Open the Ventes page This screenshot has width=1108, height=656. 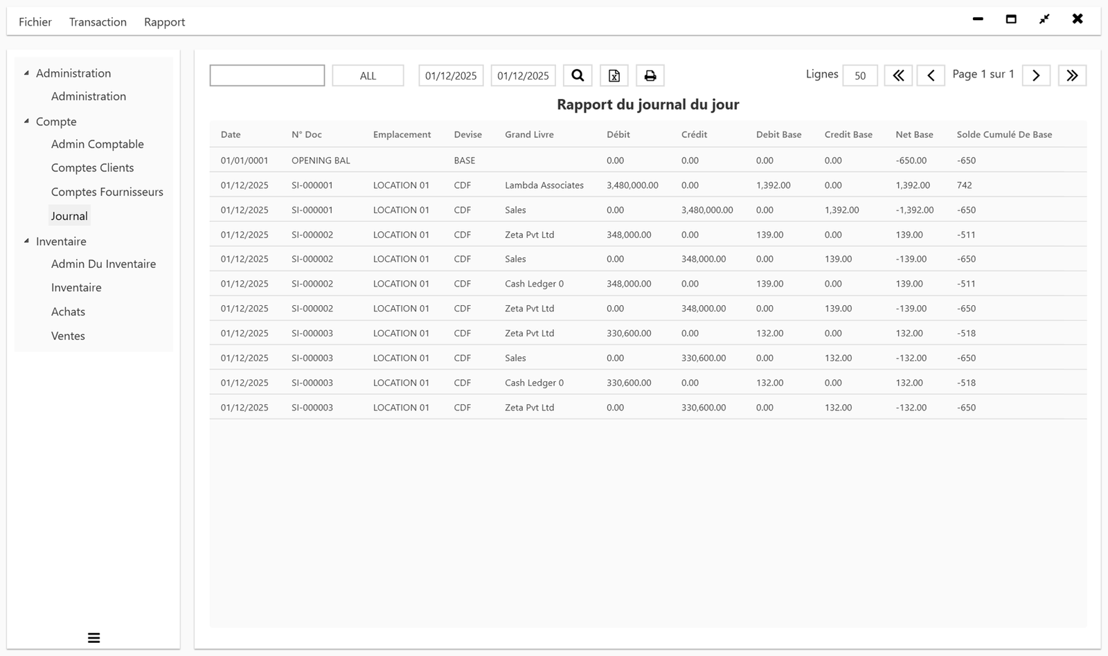coord(68,336)
